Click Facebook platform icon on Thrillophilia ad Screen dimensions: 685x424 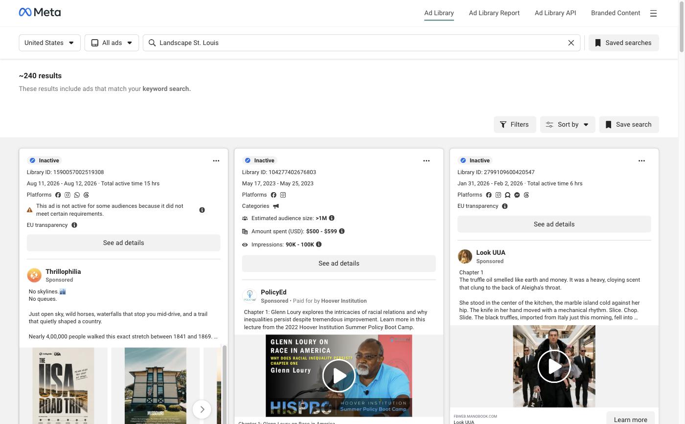pos(58,195)
